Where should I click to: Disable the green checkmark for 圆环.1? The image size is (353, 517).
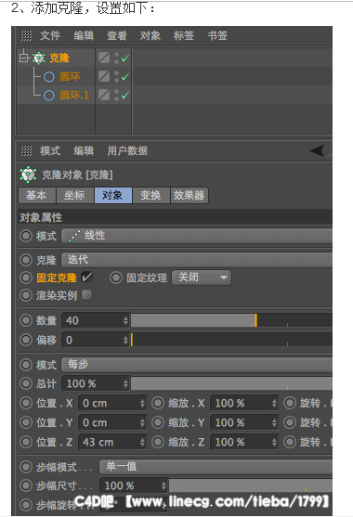(125, 96)
